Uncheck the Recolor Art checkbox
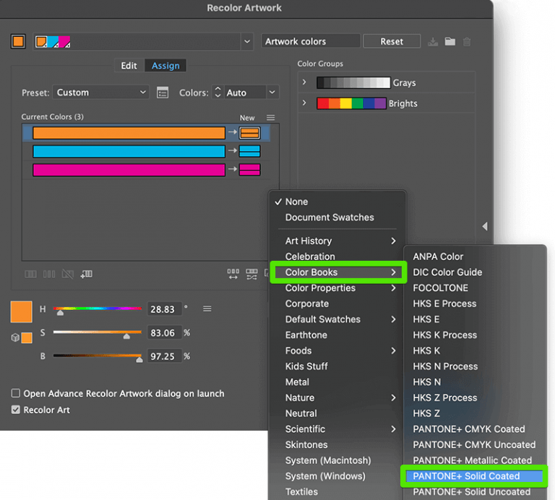The height and width of the screenshot is (500, 555). pyautogui.click(x=16, y=410)
